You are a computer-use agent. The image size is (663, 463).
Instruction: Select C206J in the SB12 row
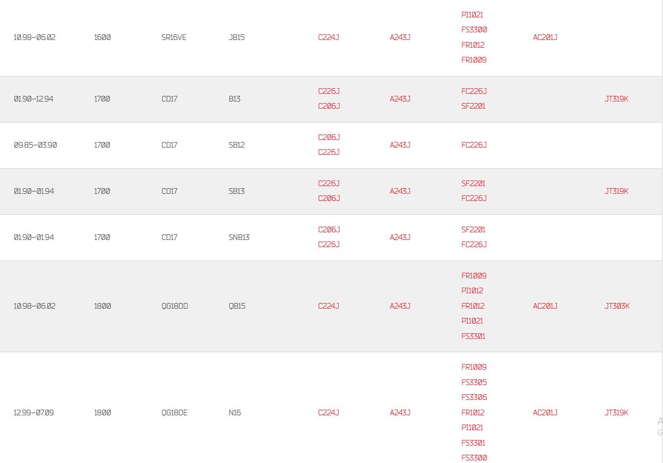tap(329, 137)
